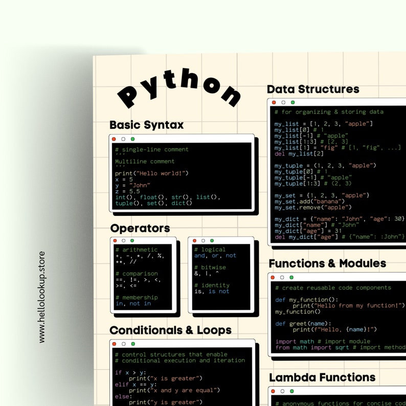This screenshot has width=406, height=406.
Task: Click green dot on the logical operators window
Action: (212, 240)
